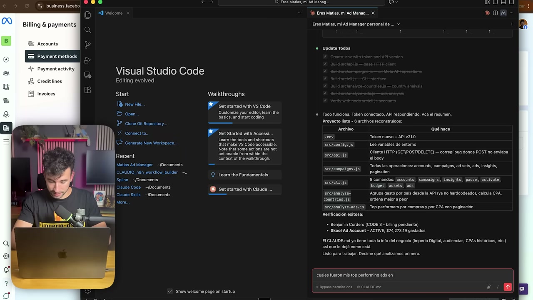Toggle the Verify with node src/cli.js todo checkbox
This screenshot has height=300, width=533.
point(325,101)
